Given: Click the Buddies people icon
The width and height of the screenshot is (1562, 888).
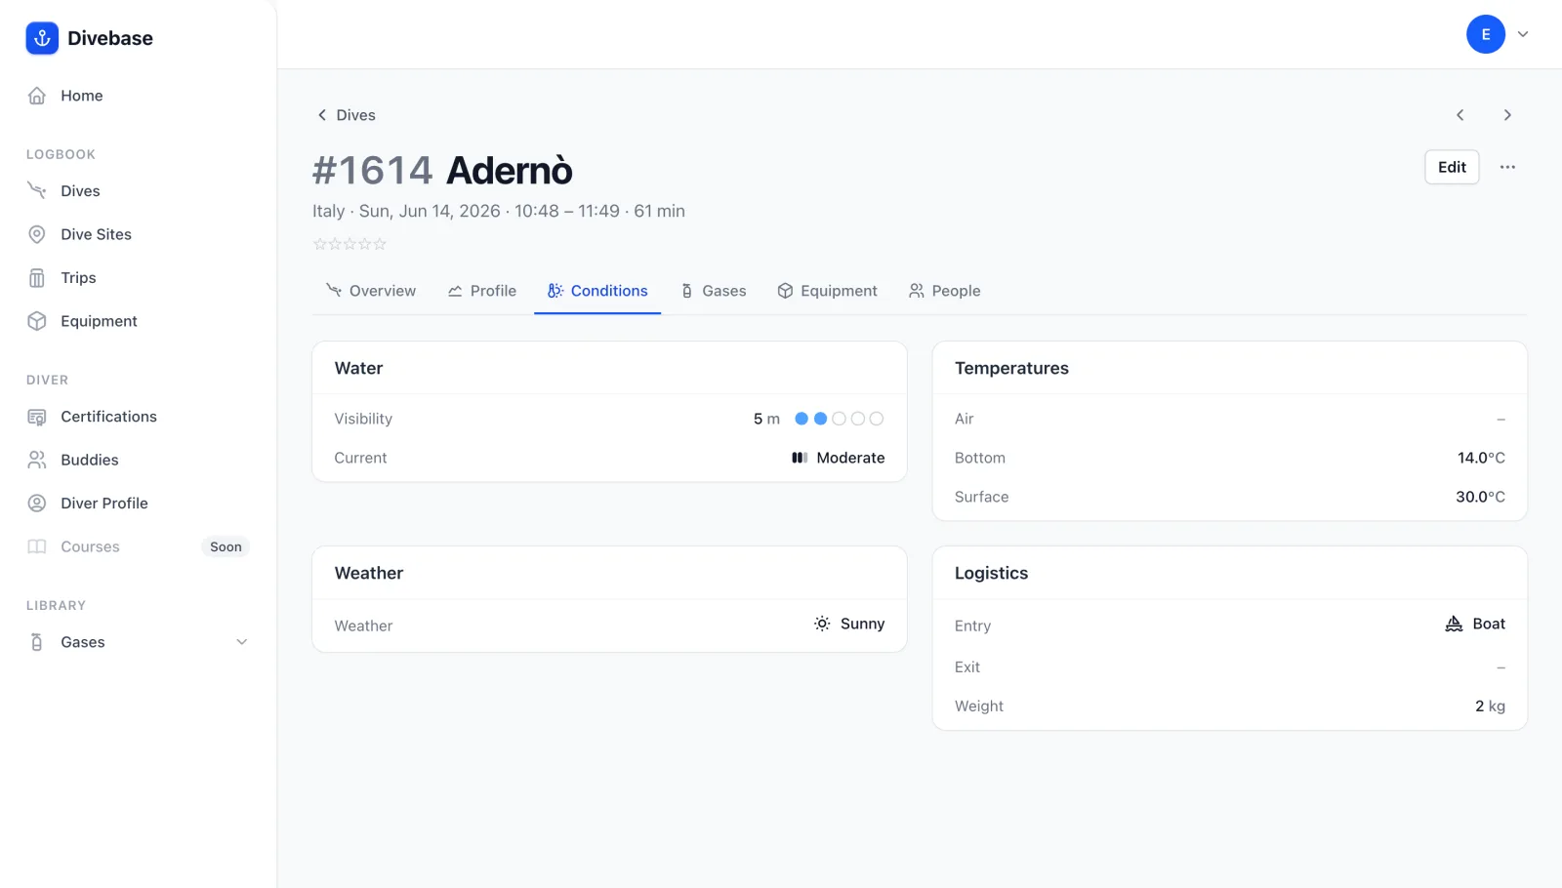Looking at the screenshot, I should pos(37,460).
